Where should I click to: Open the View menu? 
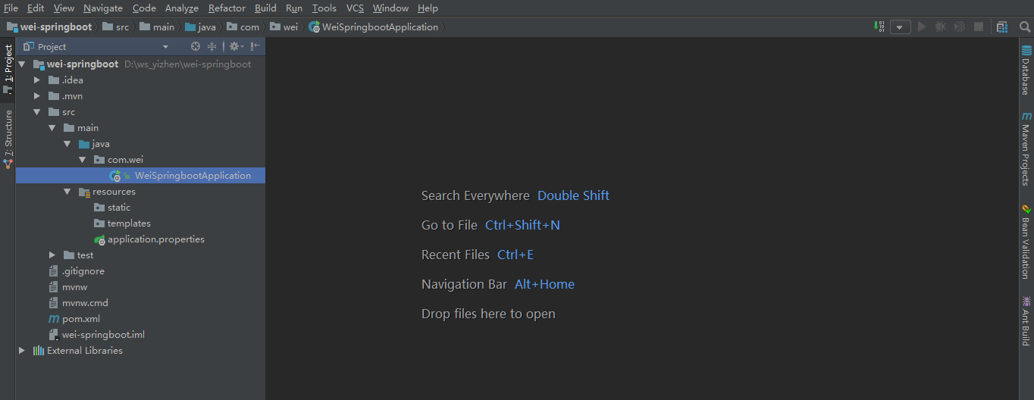click(64, 8)
